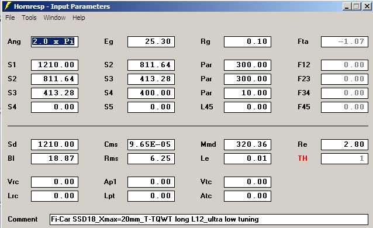Image resolution: width=373 pixels, height=228 pixels.
Task: Click the Re field with 2.80
Action: 344,144
